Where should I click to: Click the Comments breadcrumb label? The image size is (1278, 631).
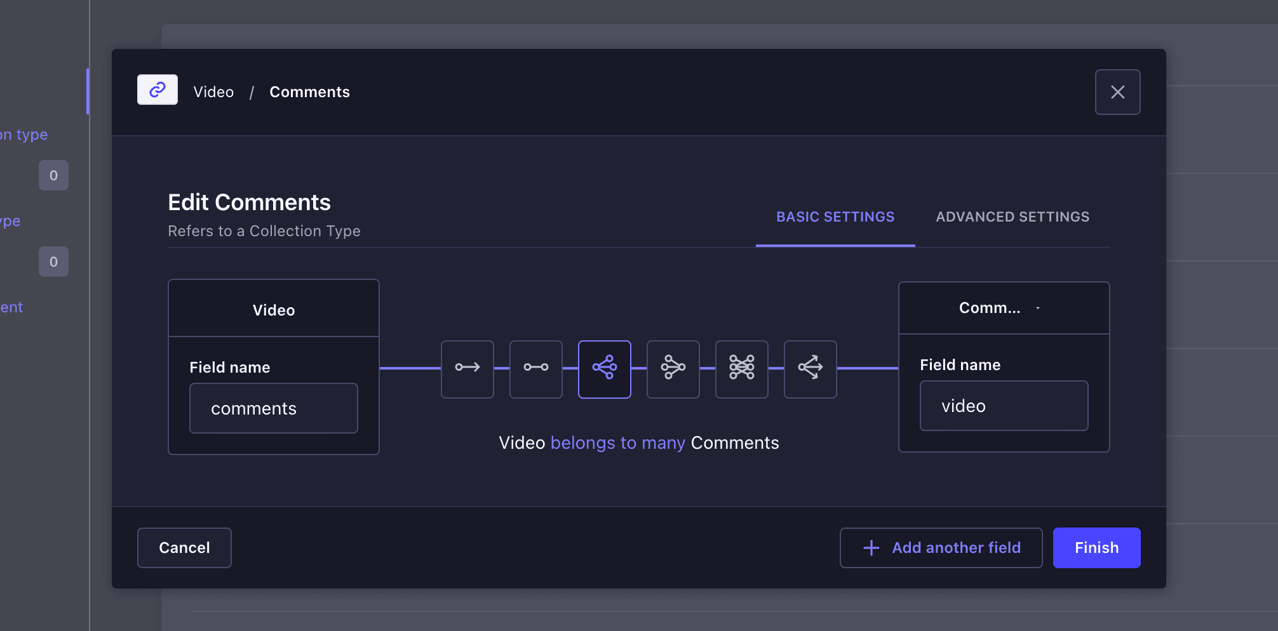point(309,92)
